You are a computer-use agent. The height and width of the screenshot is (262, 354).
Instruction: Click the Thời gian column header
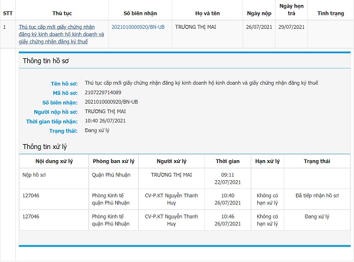click(227, 161)
